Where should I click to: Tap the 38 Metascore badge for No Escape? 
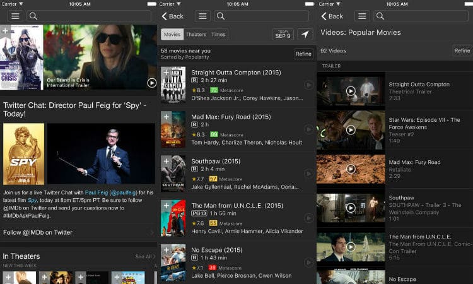(x=213, y=268)
